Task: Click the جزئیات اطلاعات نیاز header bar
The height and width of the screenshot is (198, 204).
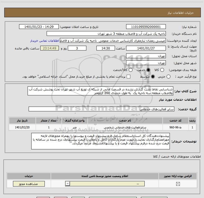Action: point(103,12)
